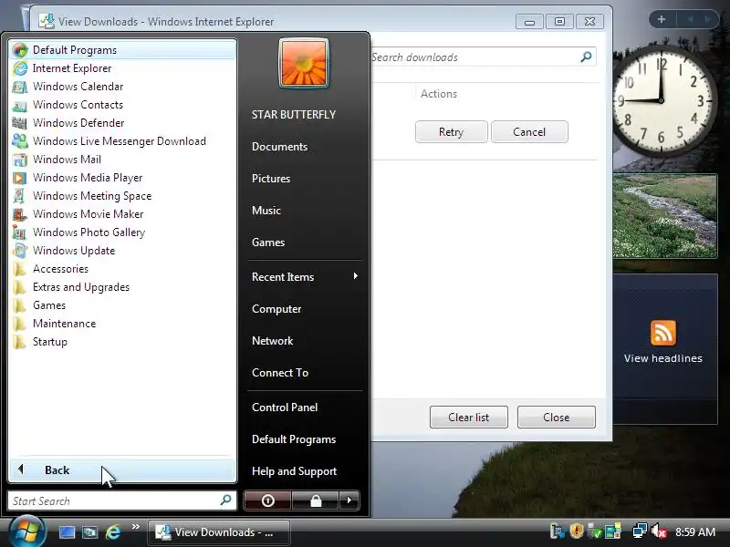
Task: Open the Windows Calendar icon
Action: coord(20,87)
